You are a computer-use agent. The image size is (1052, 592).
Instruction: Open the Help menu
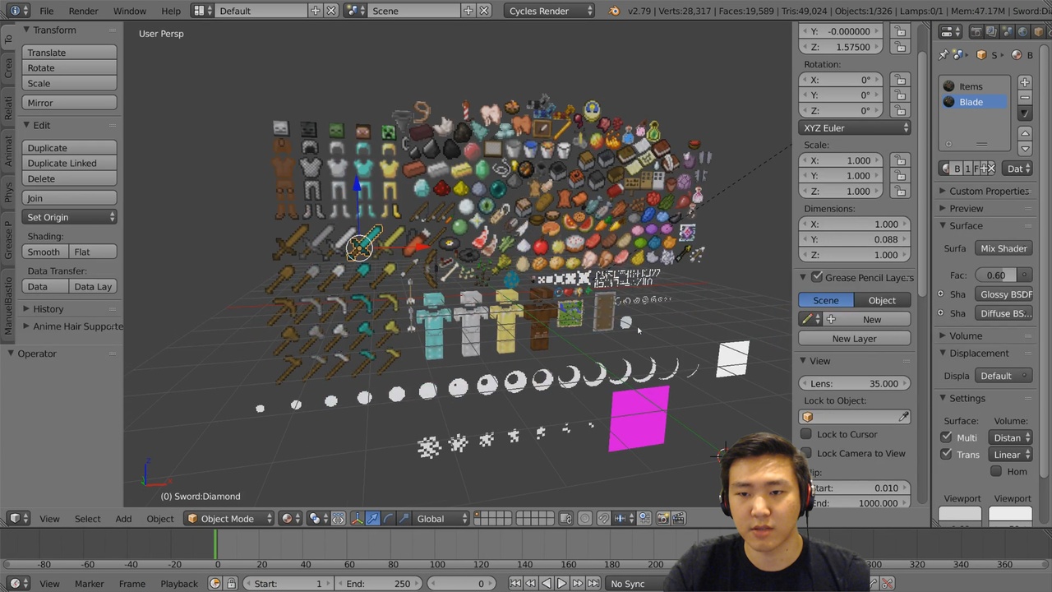point(171,11)
